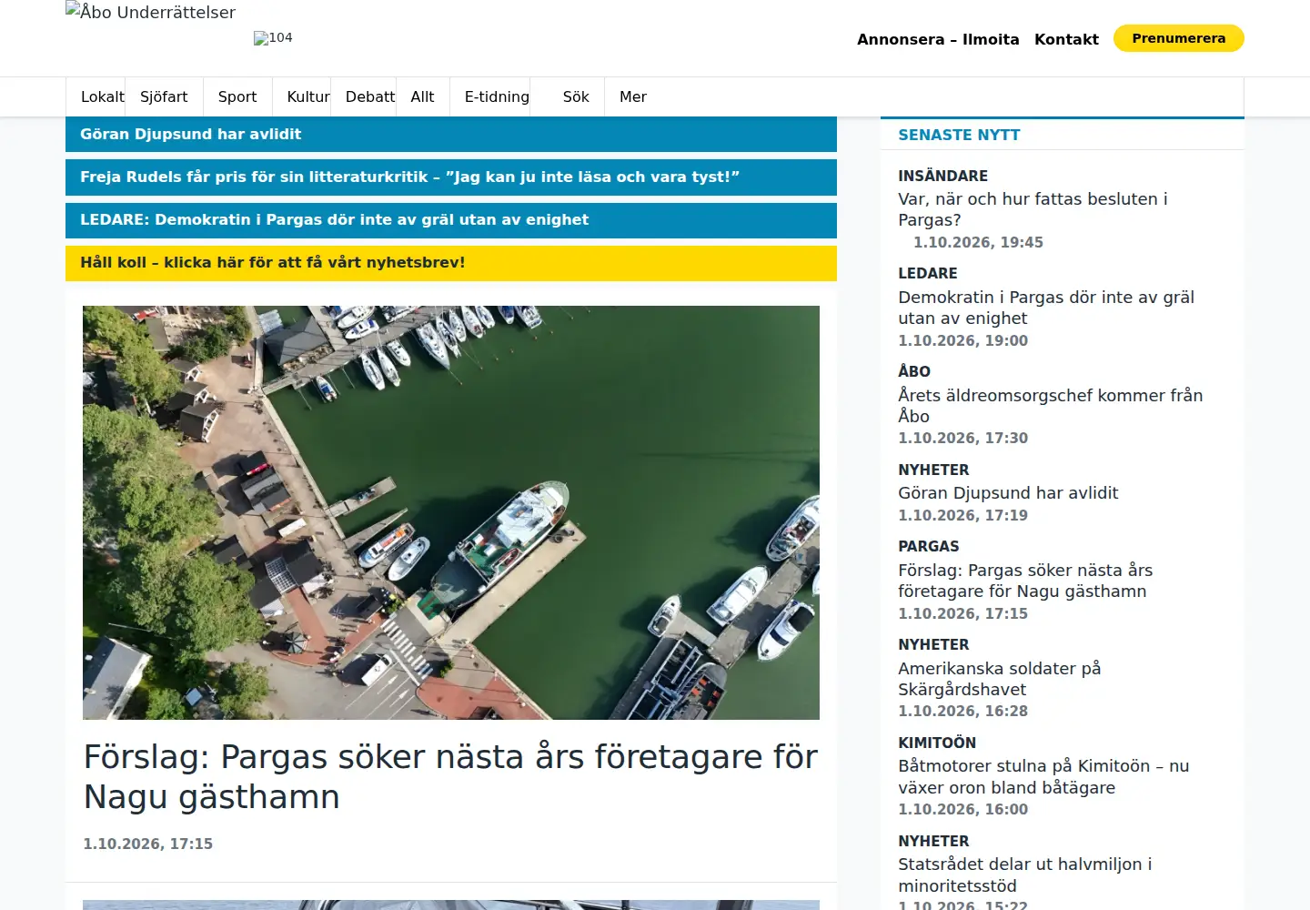
Task: Open the Kontakt page
Action: (1066, 39)
